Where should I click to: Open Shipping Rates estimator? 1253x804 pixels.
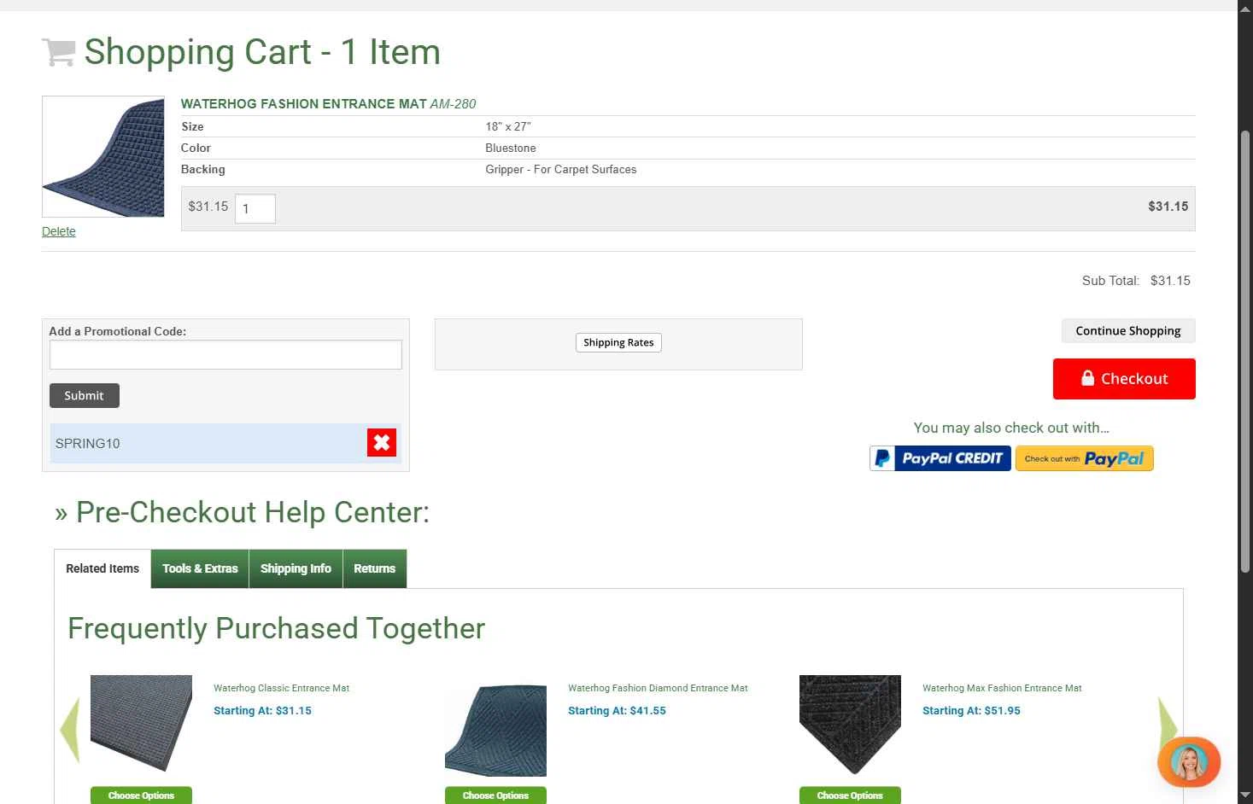(x=618, y=342)
